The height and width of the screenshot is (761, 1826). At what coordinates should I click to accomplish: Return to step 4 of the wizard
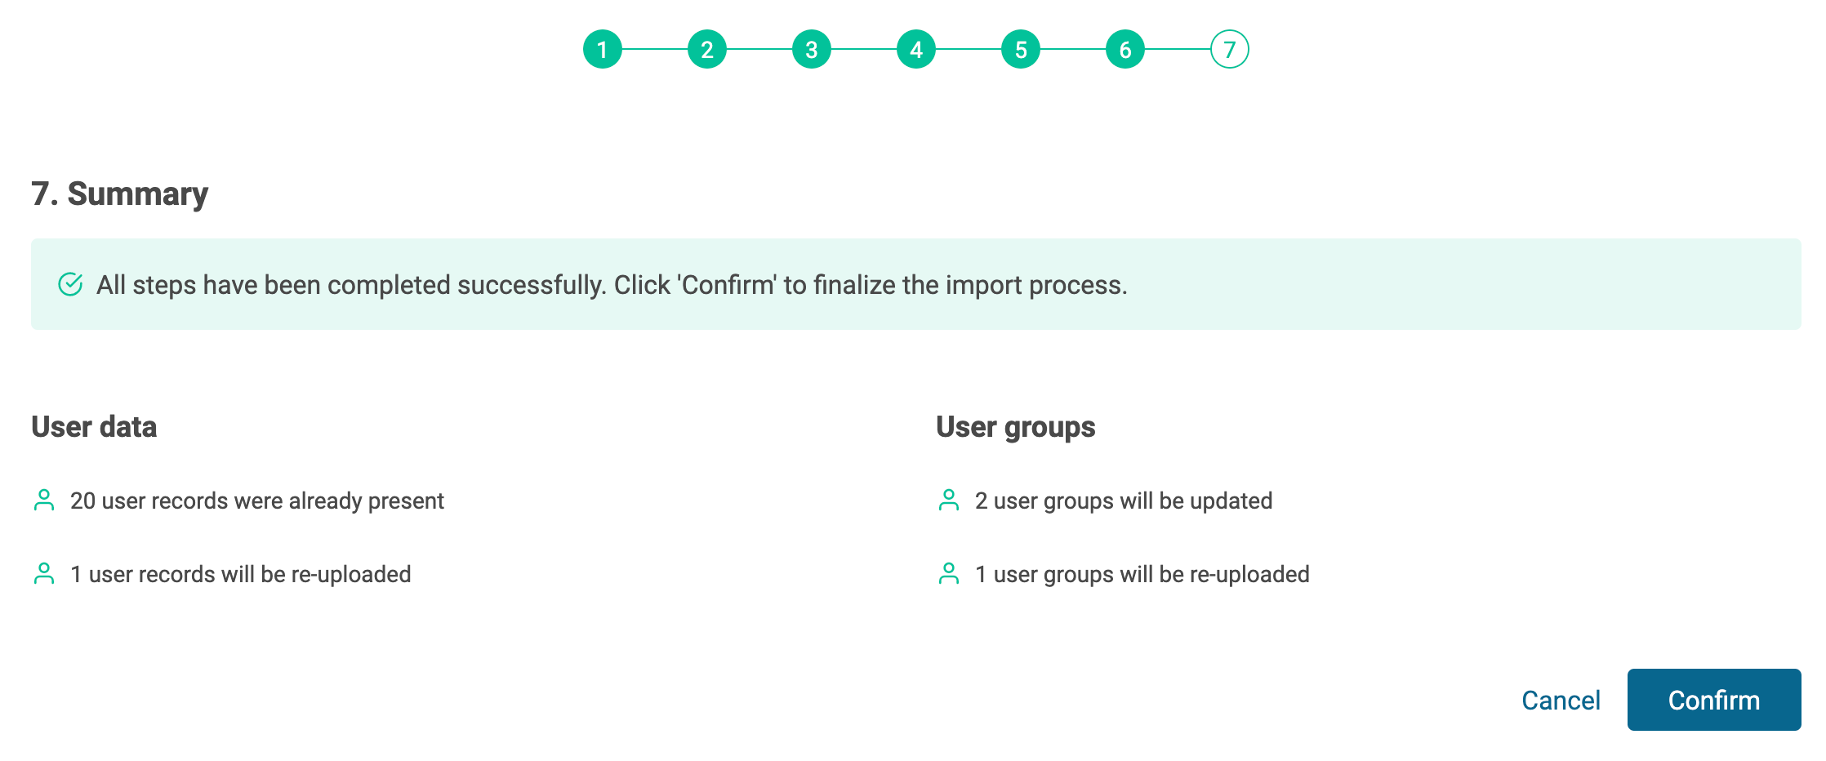click(916, 50)
